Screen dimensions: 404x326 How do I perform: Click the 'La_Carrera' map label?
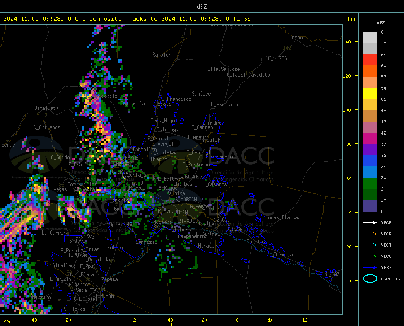[55, 233]
